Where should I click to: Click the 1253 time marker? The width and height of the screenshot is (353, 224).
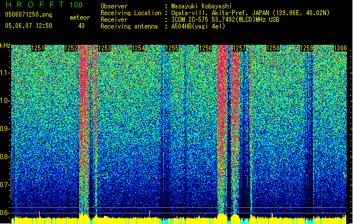(105, 48)
